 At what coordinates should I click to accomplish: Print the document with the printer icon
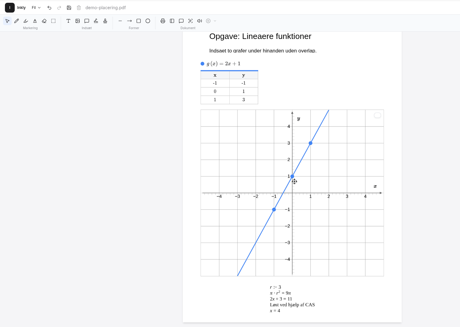163,21
